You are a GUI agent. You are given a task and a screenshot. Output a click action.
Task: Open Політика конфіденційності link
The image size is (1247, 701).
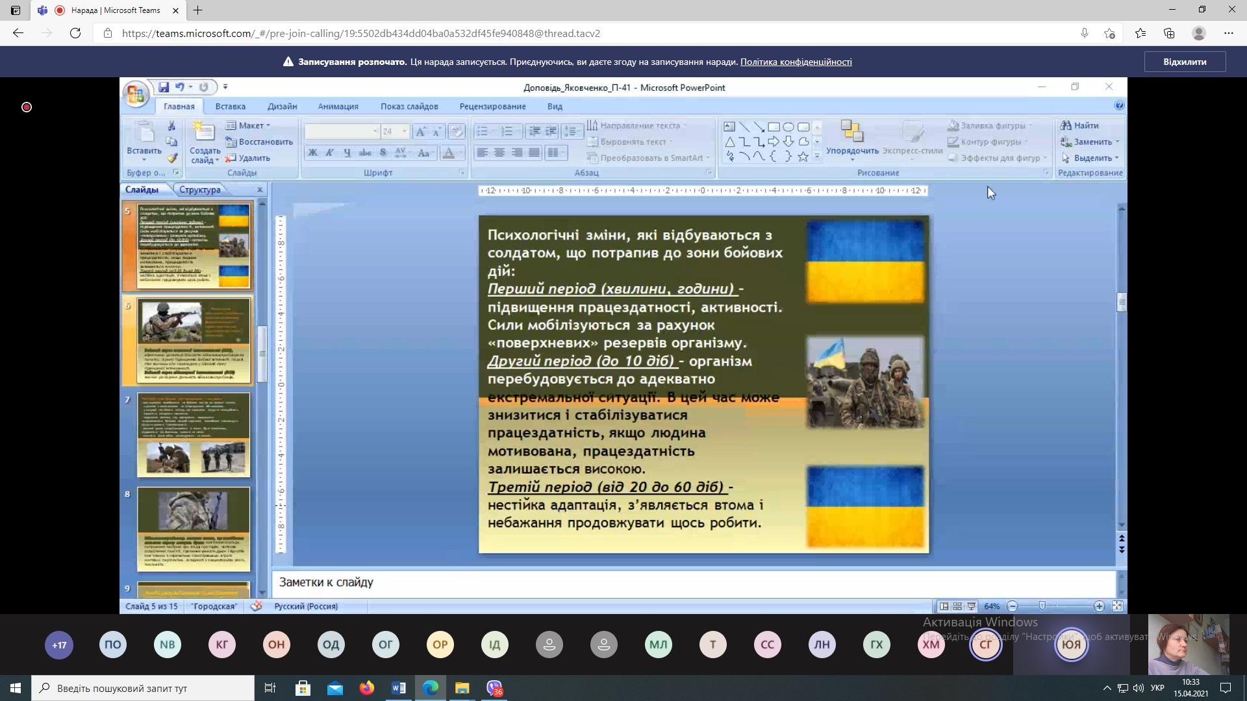click(x=796, y=62)
